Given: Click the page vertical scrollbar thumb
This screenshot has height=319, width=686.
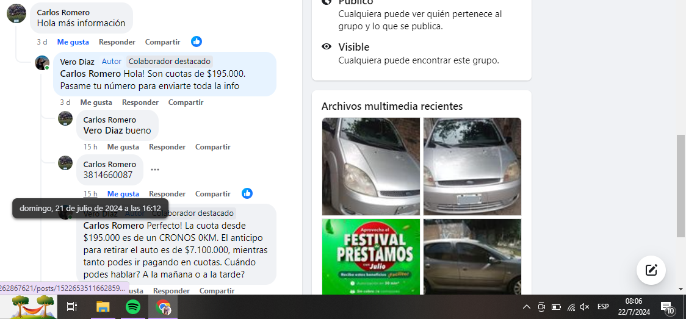Looking at the screenshot, I should click(681, 185).
